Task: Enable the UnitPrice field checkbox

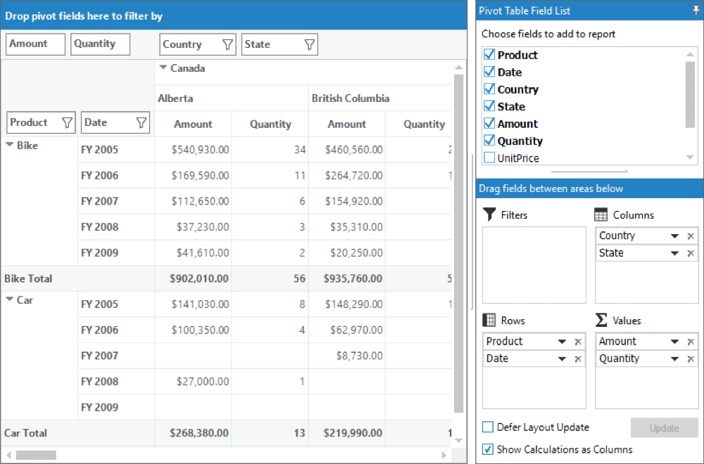Action: click(489, 158)
